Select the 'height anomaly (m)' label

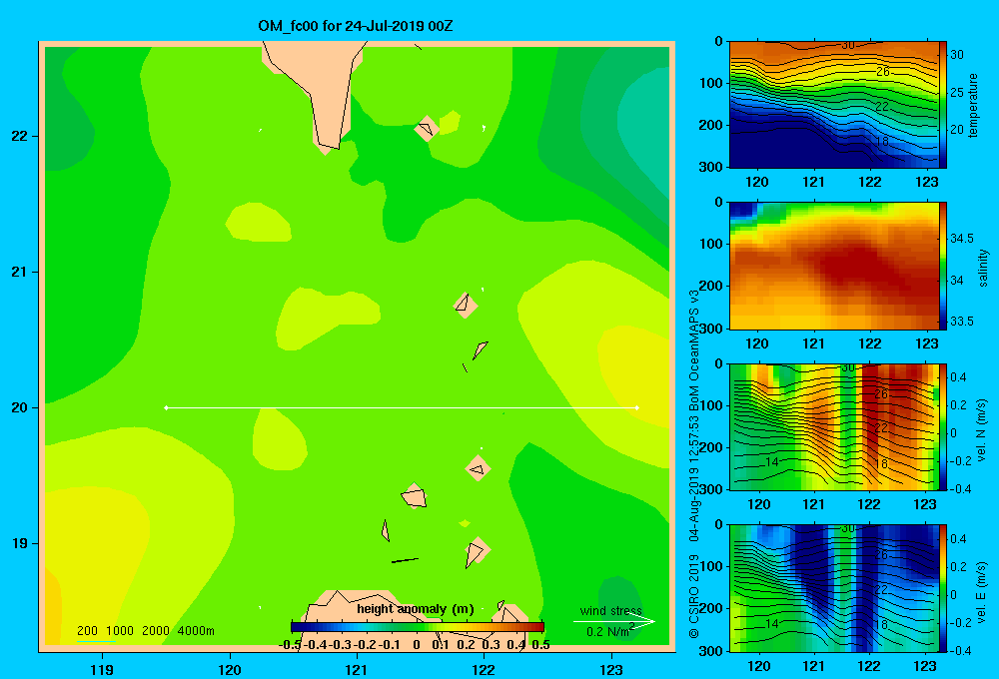point(416,609)
